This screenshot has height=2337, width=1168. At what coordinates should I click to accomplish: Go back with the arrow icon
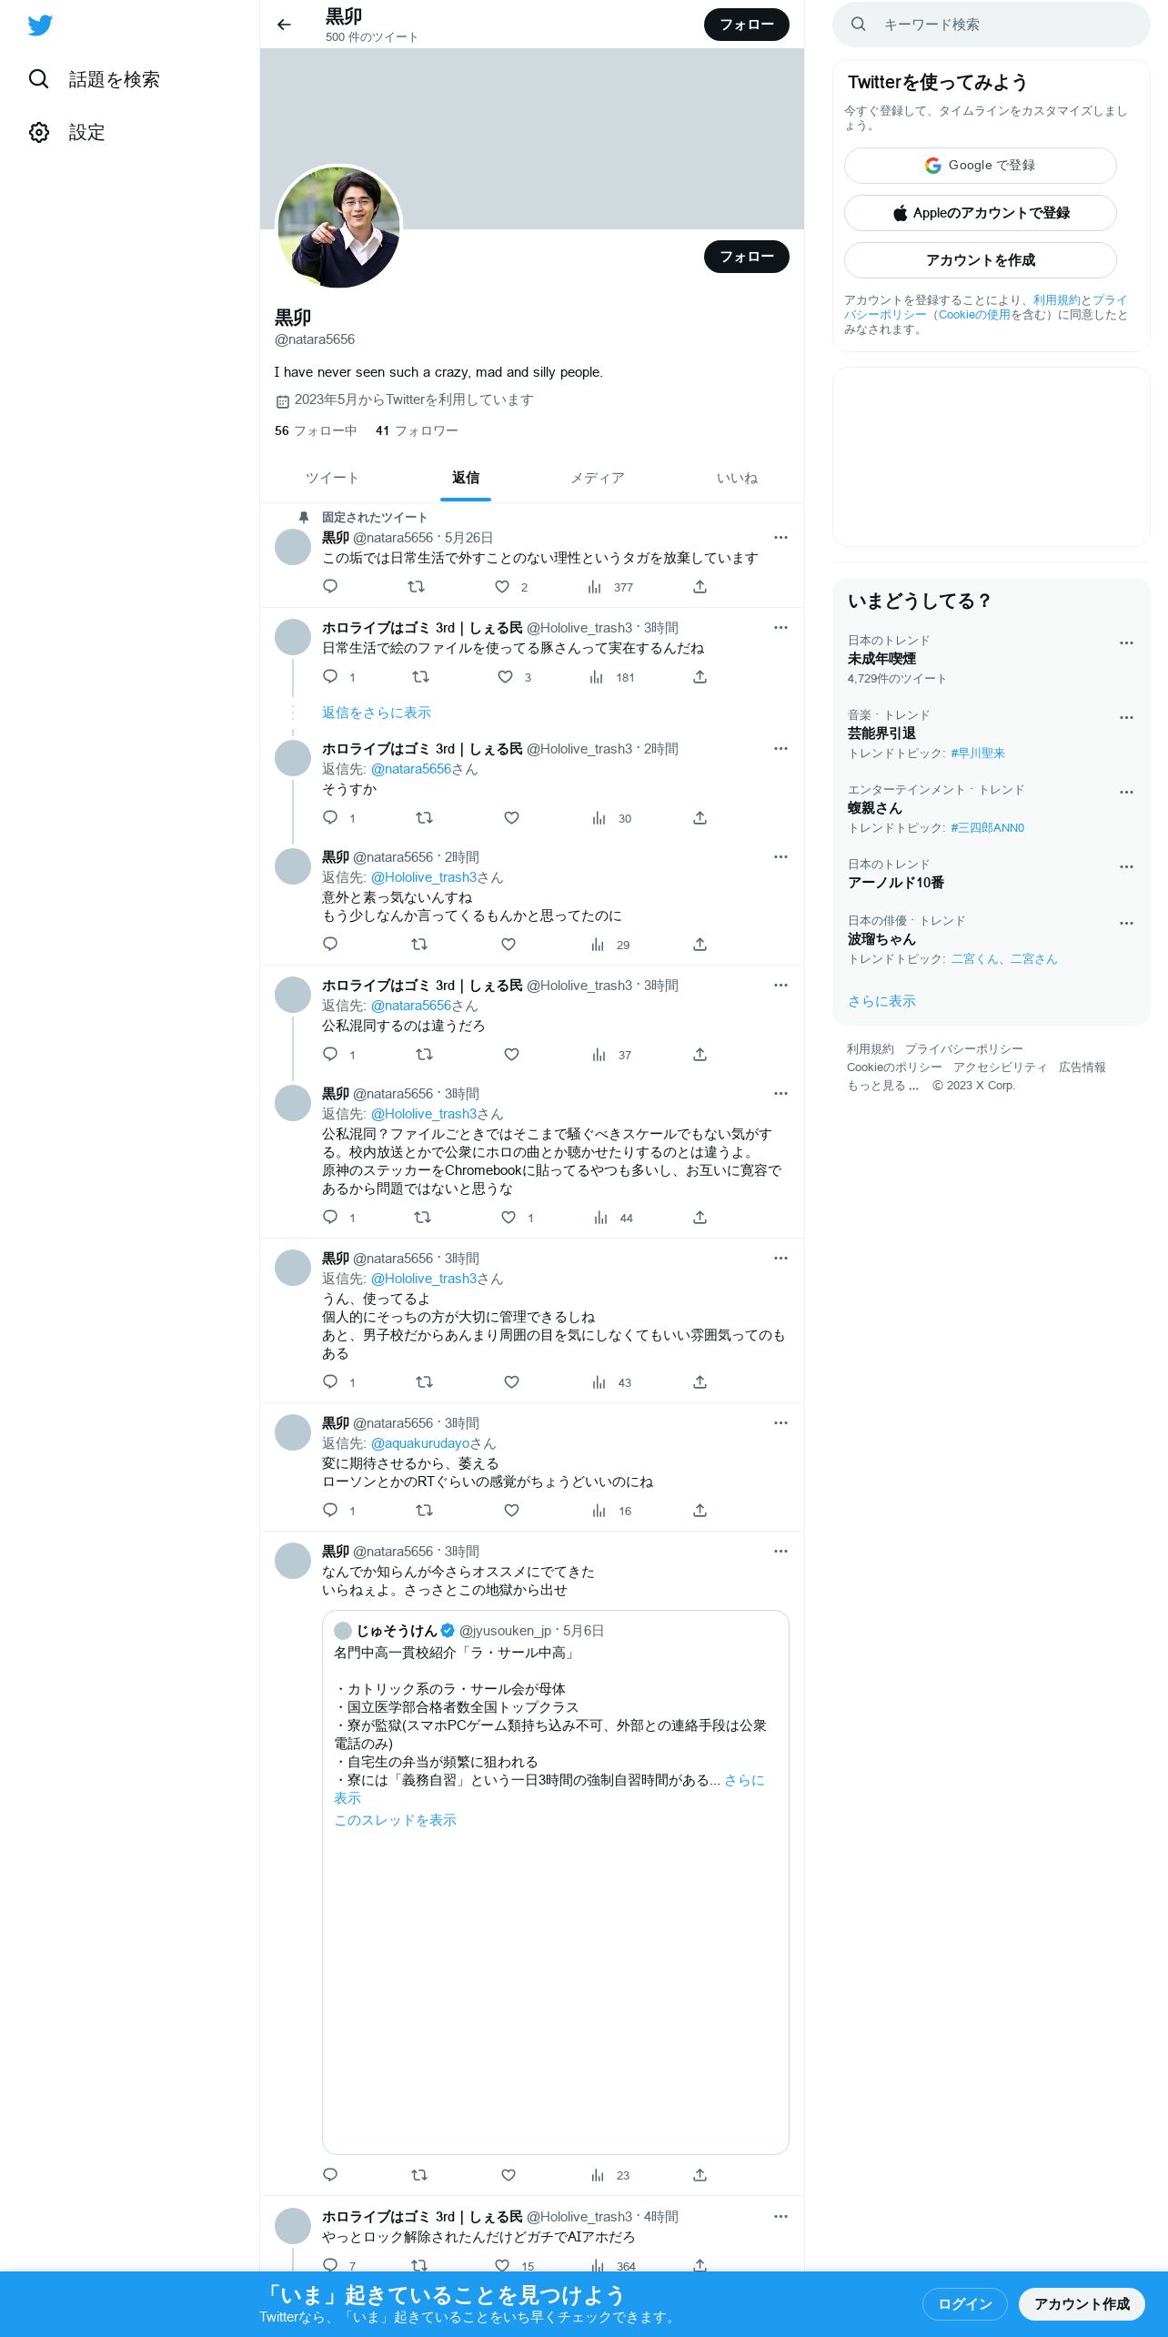(x=284, y=25)
